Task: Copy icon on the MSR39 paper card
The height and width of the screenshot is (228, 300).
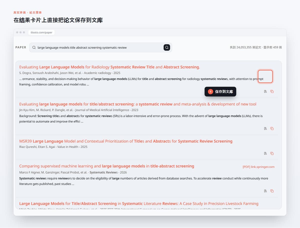Action: [x=272, y=153]
